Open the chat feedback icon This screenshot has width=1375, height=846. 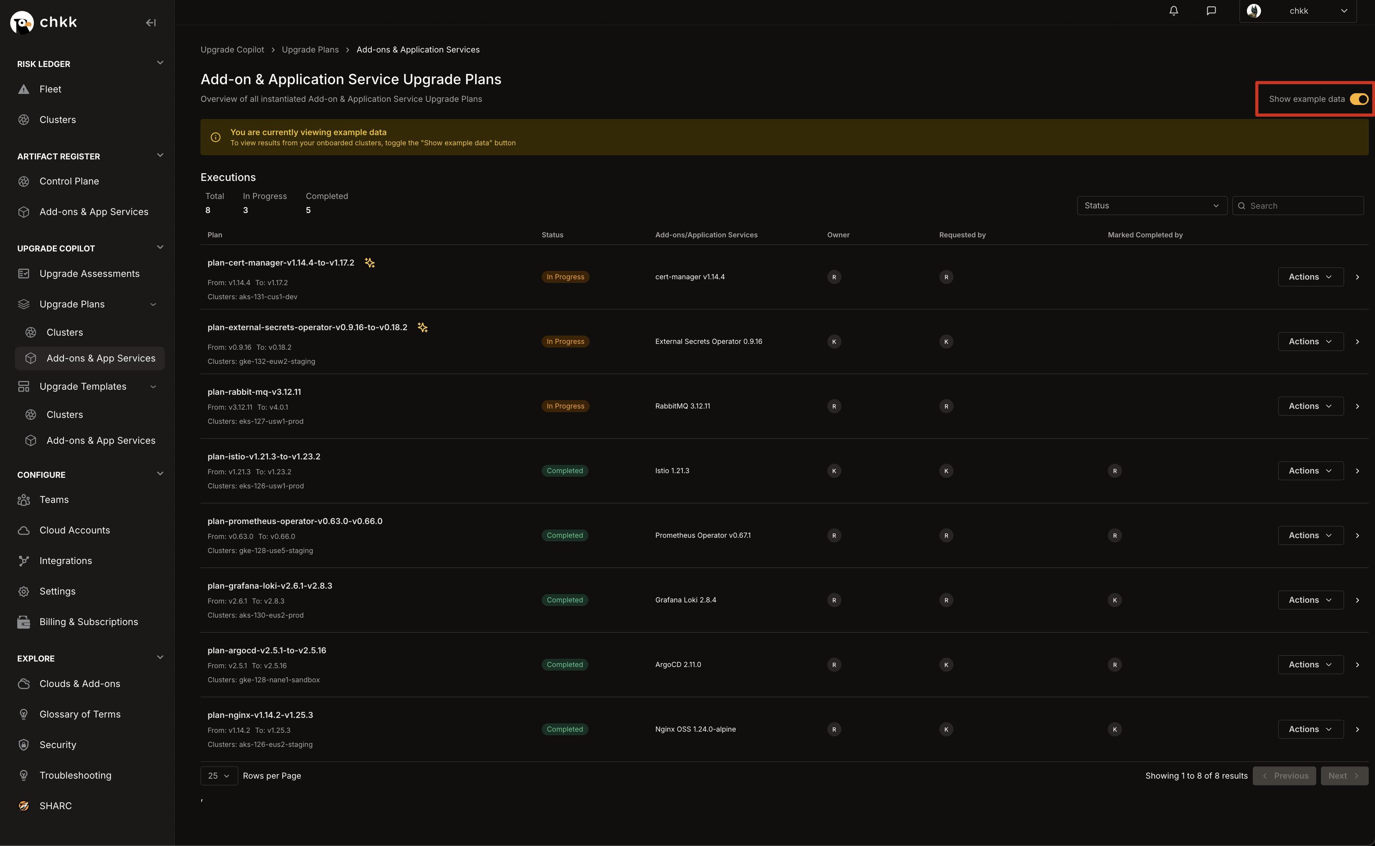pos(1211,11)
